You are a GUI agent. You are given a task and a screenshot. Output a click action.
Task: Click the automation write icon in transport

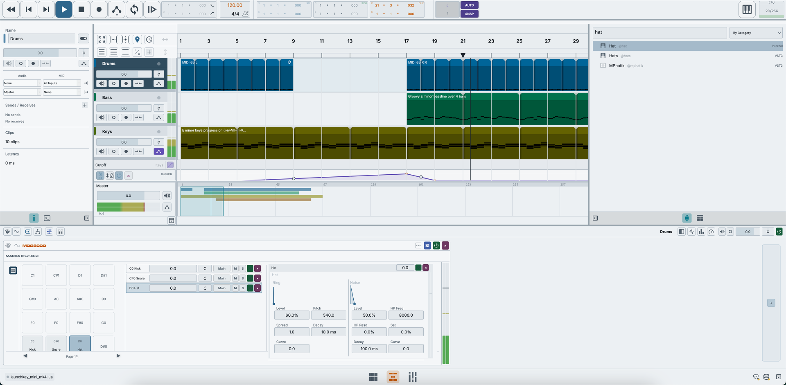pyautogui.click(x=117, y=9)
